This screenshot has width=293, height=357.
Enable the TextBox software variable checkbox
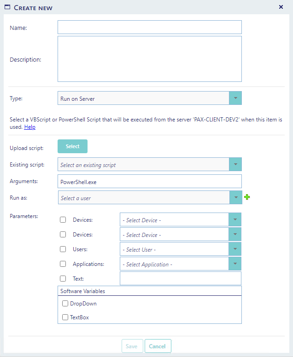pyautogui.click(x=65, y=317)
